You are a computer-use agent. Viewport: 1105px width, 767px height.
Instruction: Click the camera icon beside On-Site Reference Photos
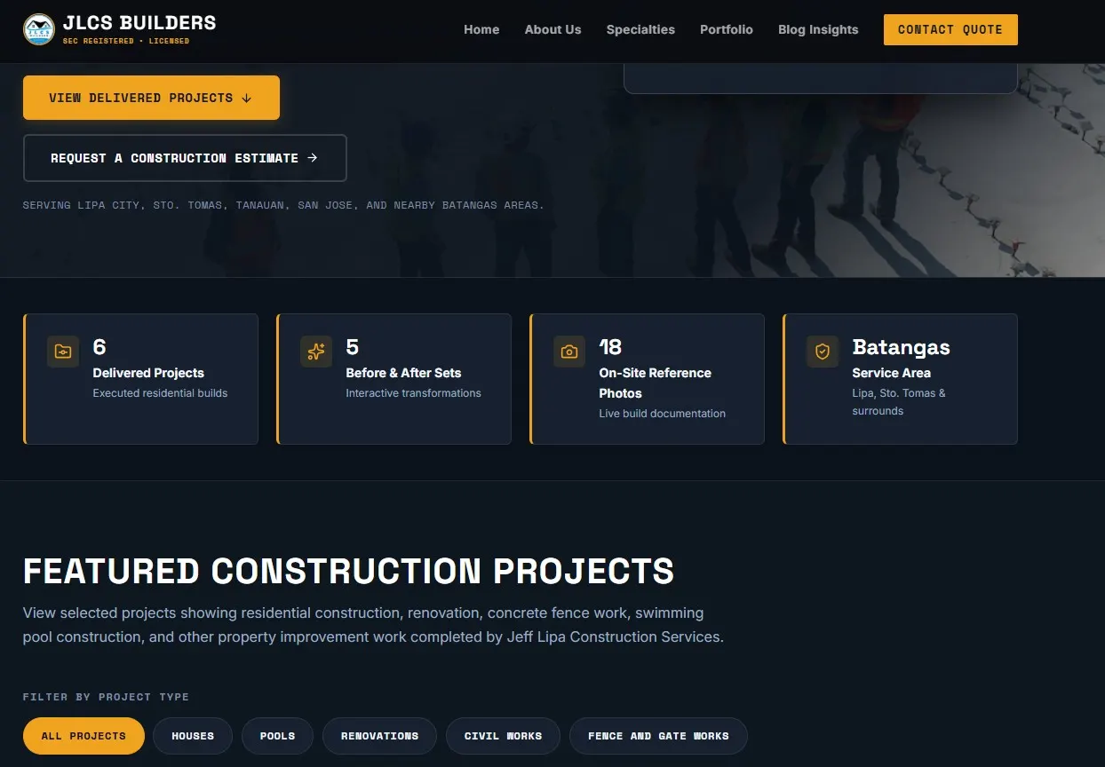[569, 352]
